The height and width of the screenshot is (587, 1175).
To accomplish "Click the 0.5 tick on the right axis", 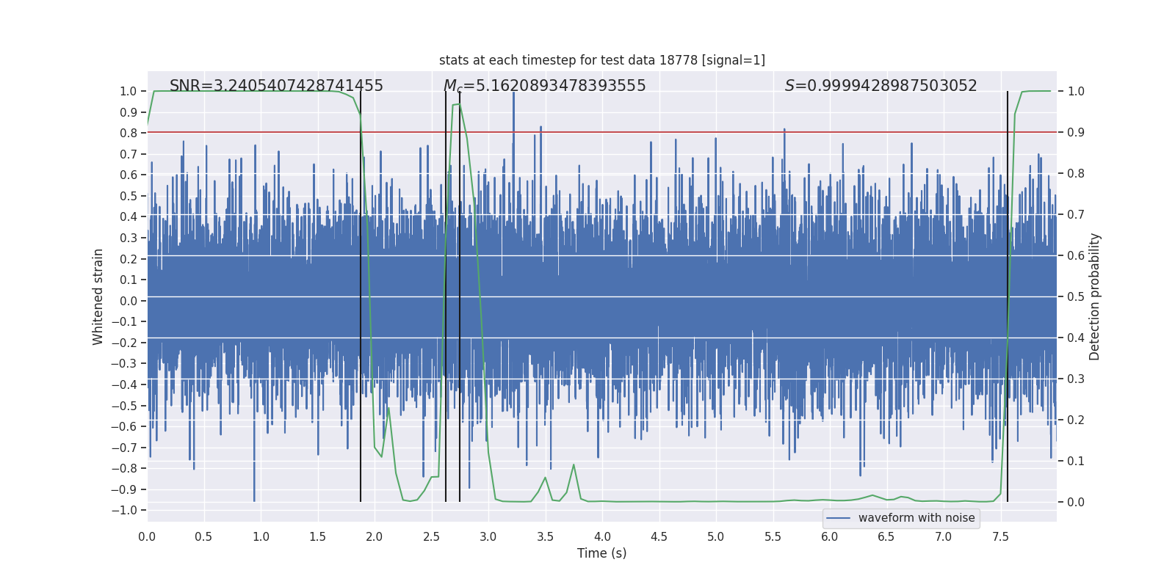I will point(1076,297).
